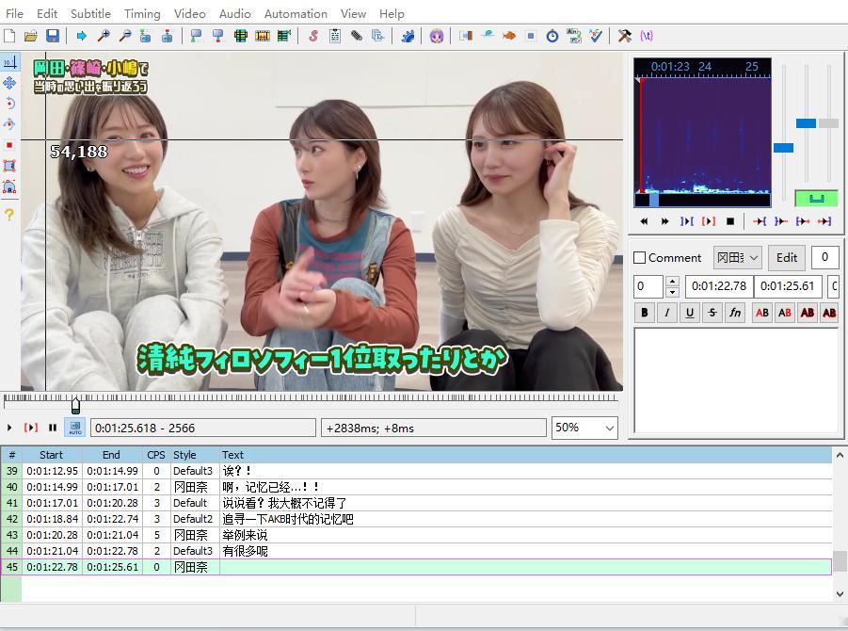Open the Spell Checker toolbar icon

[596, 36]
